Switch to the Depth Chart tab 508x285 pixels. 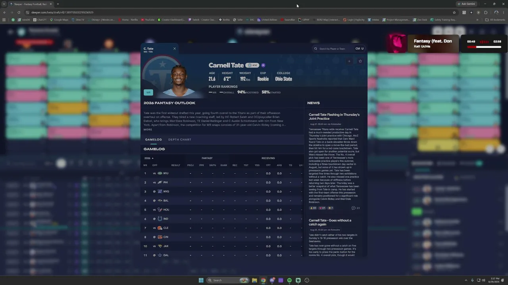(x=179, y=139)
